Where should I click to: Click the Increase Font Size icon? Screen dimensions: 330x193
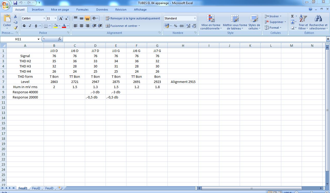click(x=61, y=18)
